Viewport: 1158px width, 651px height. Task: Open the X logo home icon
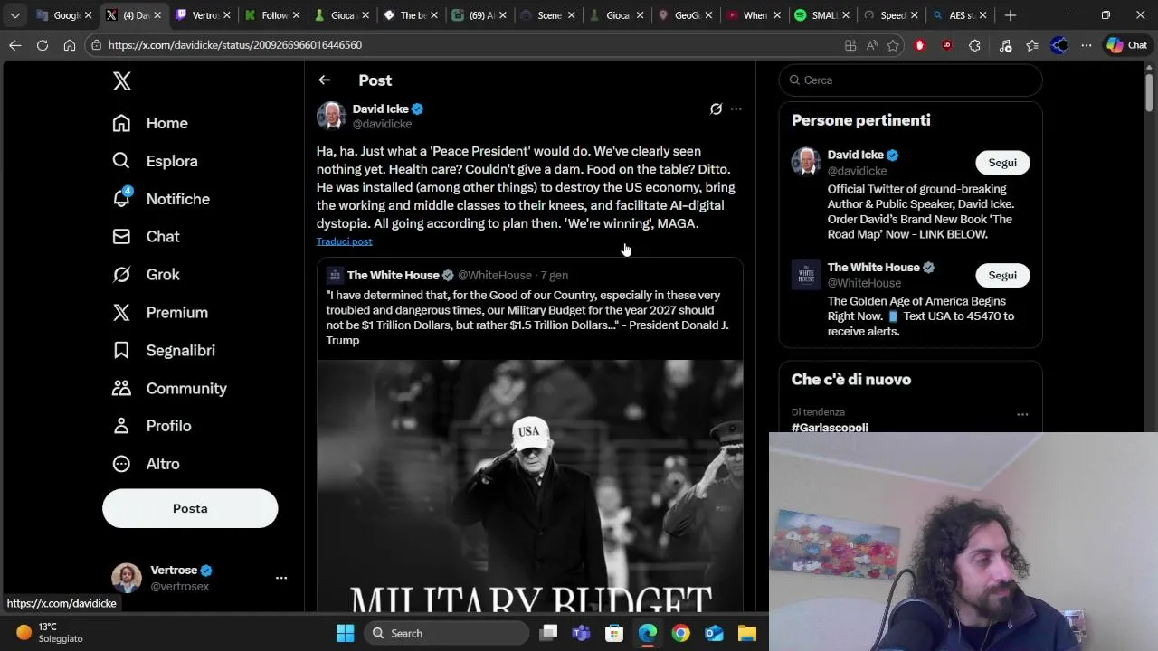[122, 80]
